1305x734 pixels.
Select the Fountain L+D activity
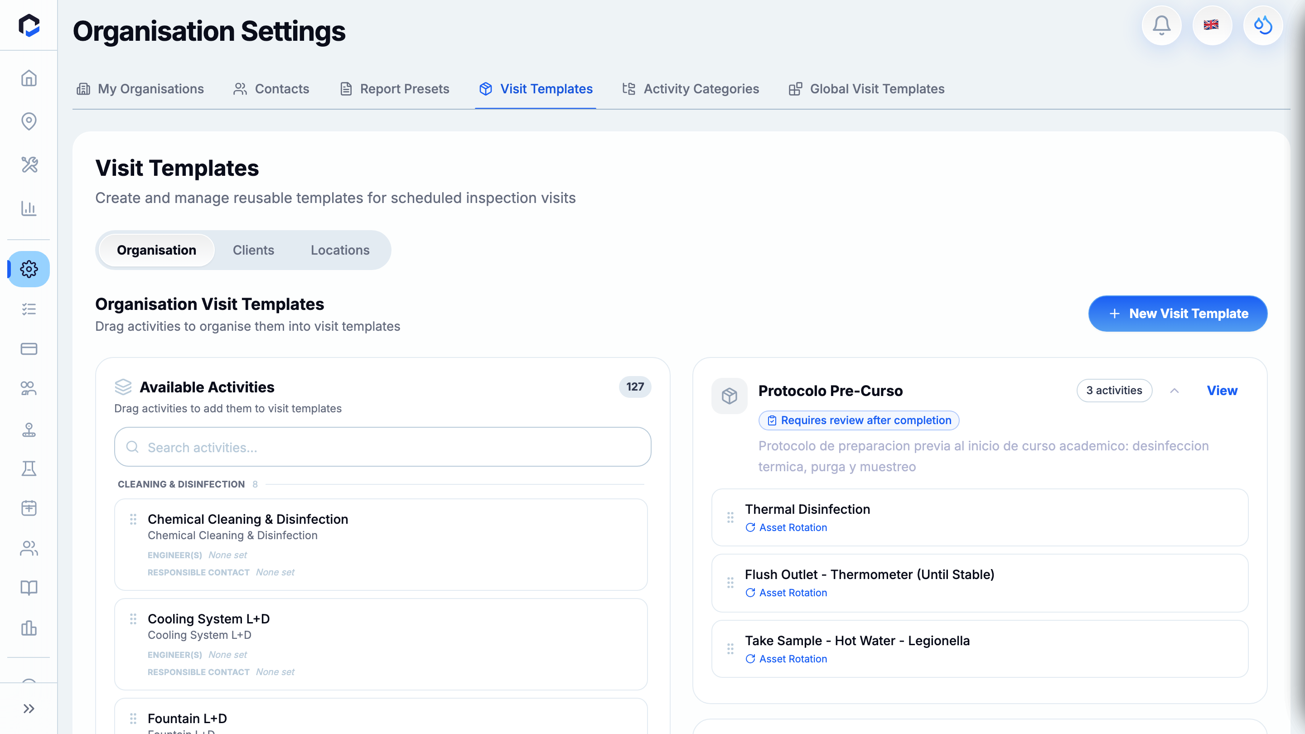[x=381, y=717]
